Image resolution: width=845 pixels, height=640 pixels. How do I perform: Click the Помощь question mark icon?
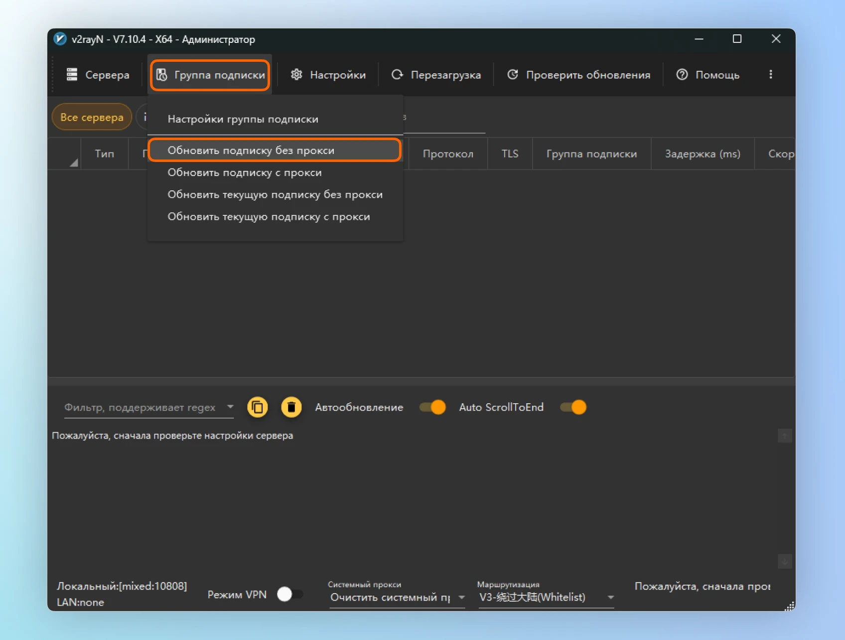pyautogui.click(x=682, y=75)
